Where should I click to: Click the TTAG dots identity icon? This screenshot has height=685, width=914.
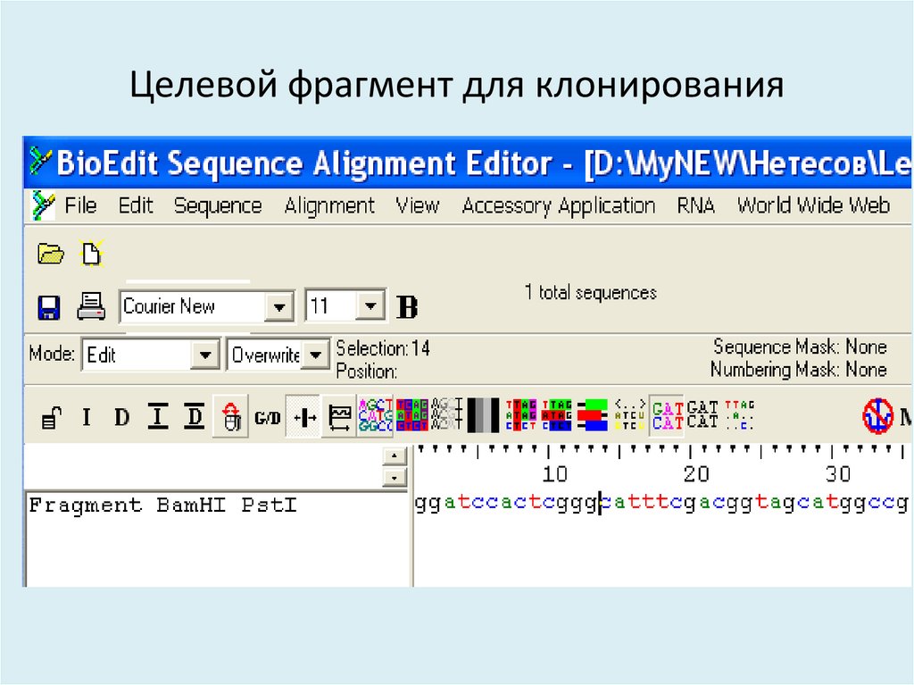(x=739, y=415)
